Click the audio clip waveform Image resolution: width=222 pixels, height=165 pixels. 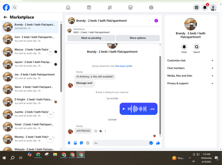tap(137, 109)
